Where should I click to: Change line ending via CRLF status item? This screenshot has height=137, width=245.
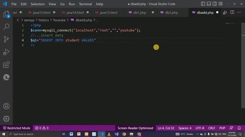click(x=212, y=128)
